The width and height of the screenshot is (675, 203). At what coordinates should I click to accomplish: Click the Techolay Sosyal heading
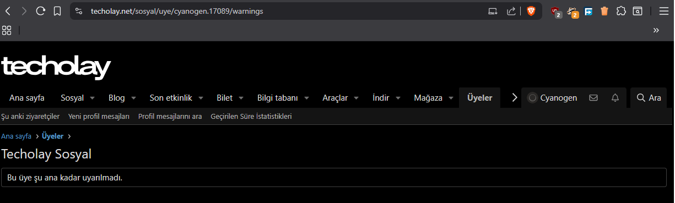(46, 154)
